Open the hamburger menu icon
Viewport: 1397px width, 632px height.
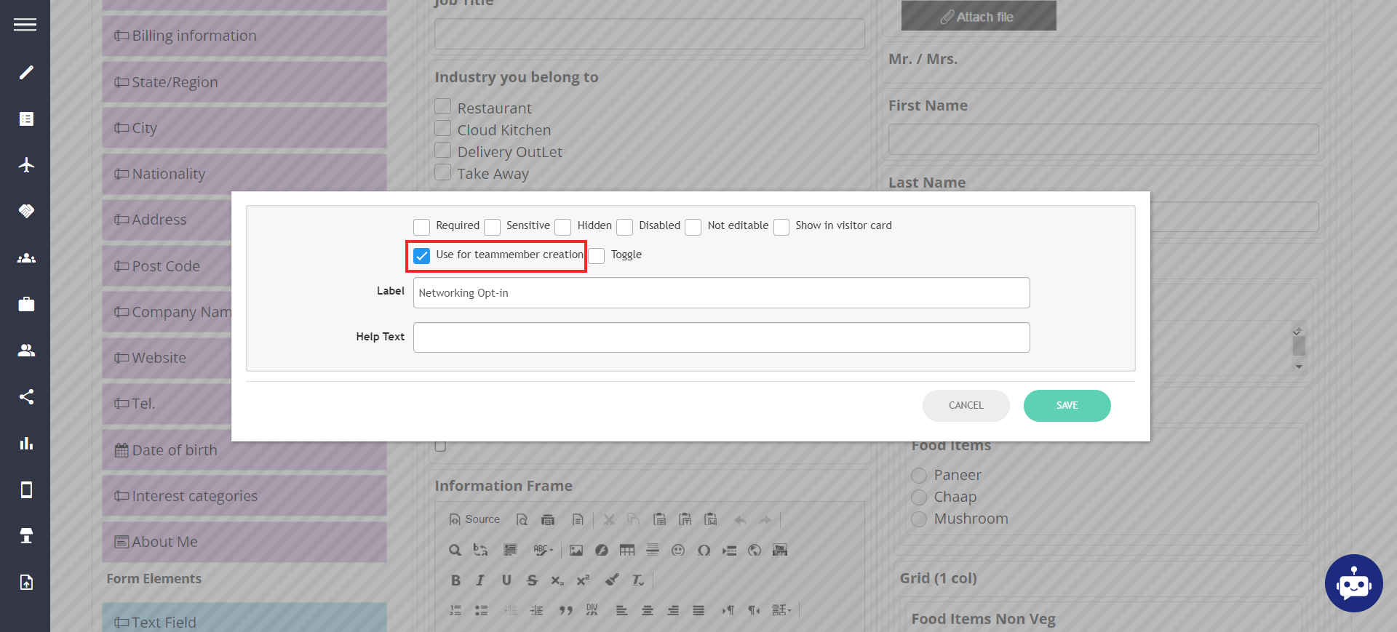pyautogui.click(x=25, y=25)
